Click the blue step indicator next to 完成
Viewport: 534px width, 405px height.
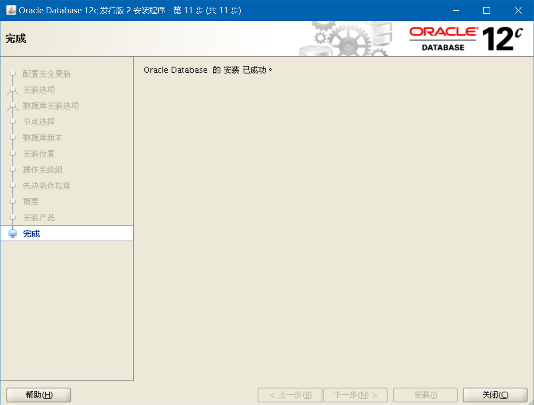(x=13, y=233)
